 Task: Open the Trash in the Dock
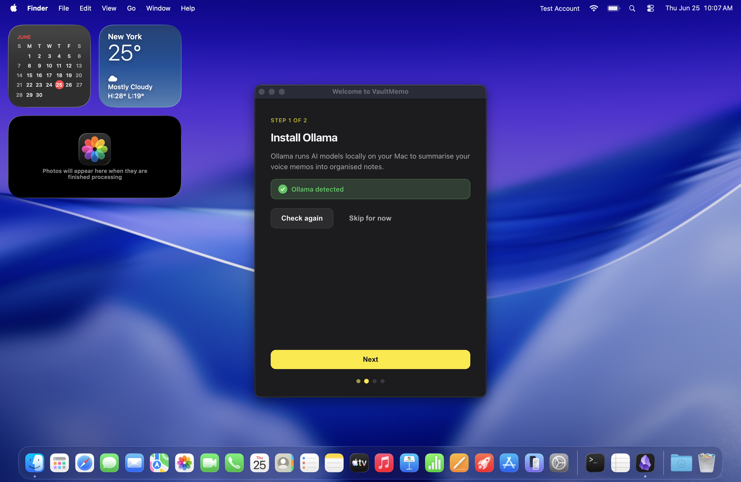pos(706,463)
